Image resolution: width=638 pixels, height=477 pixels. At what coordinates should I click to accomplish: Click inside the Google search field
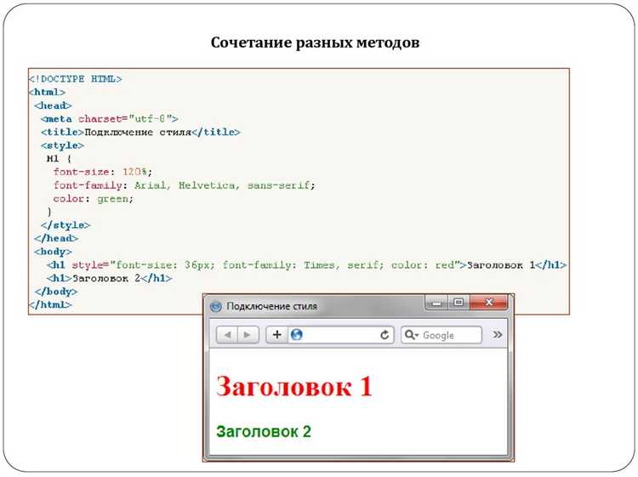click(449, 335)
